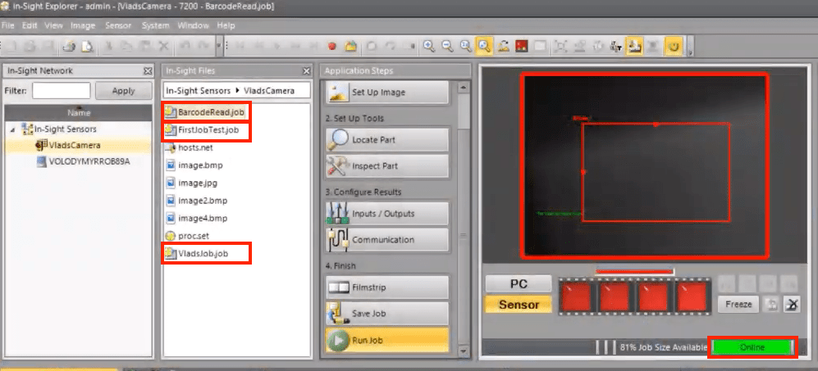Click the yellow folder icon beside Record
818x371 pixels.
point(350,47)
